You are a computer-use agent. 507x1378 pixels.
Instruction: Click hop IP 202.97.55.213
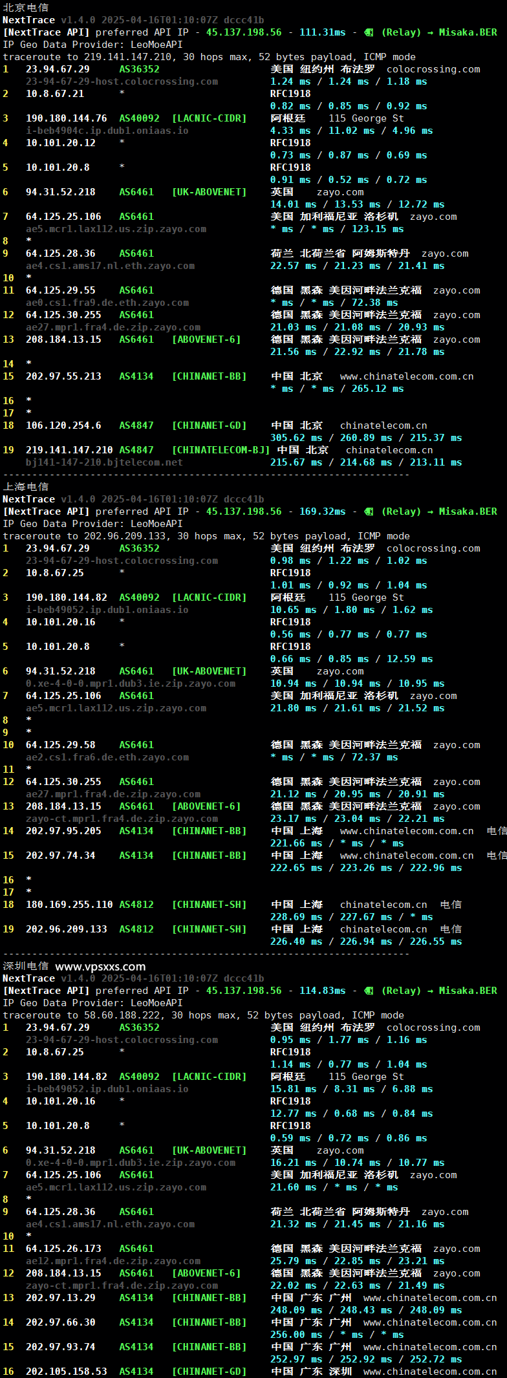pyautogui.click(x=63, y=376)
